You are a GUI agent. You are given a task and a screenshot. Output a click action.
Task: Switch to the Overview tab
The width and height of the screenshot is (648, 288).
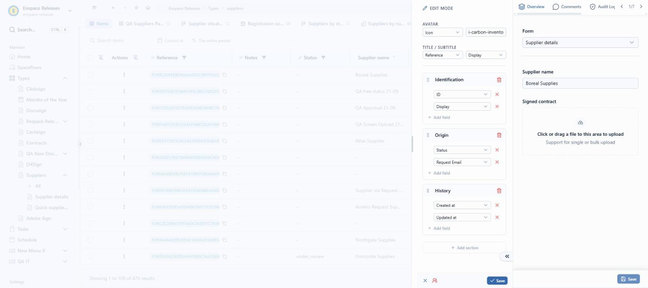coord(531,7)
